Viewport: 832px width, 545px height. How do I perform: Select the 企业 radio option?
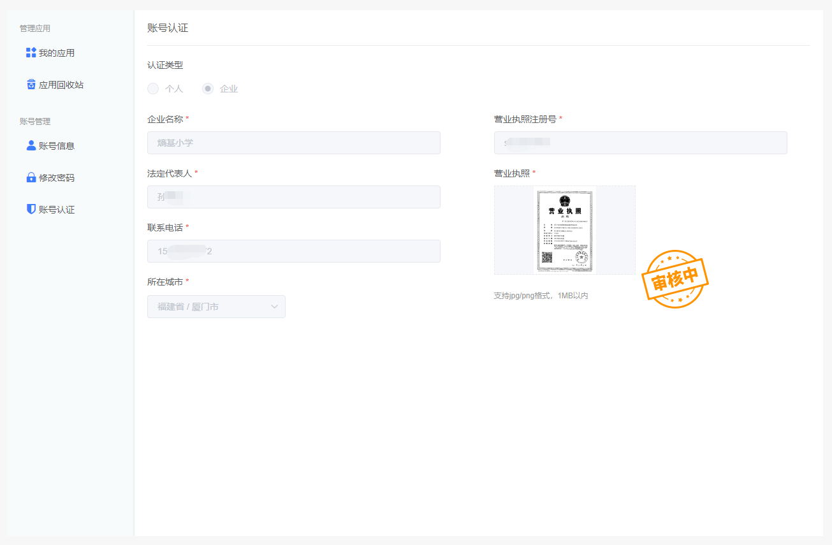[207, 89]
